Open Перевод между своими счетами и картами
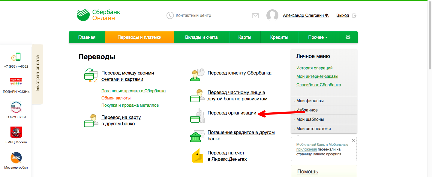 coord(127,76)
